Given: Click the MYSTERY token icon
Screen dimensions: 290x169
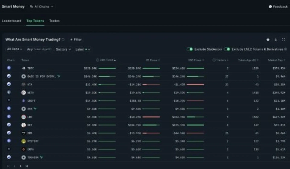Looking at the screenshot, I should coord(24,141).
